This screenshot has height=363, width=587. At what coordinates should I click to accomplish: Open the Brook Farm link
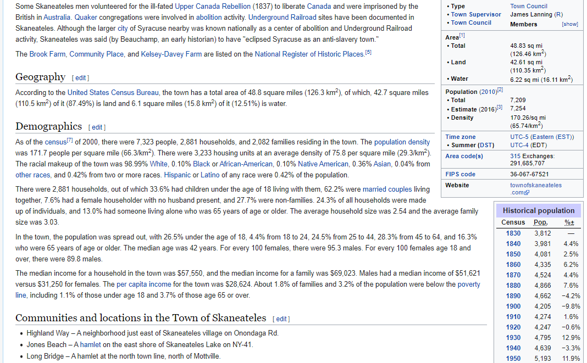click(x=48, y=54)
